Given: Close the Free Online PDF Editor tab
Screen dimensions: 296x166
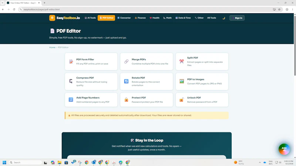Looking at the screenshot, I should pos(39,3).
